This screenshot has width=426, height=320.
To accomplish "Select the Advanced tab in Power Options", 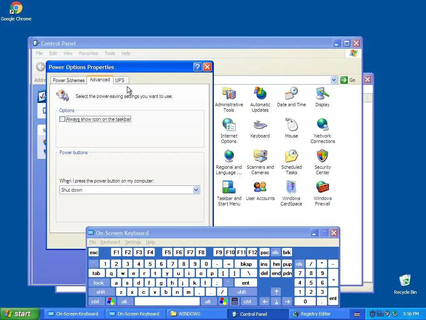I will pyautogui.click(x=100, y=80).
